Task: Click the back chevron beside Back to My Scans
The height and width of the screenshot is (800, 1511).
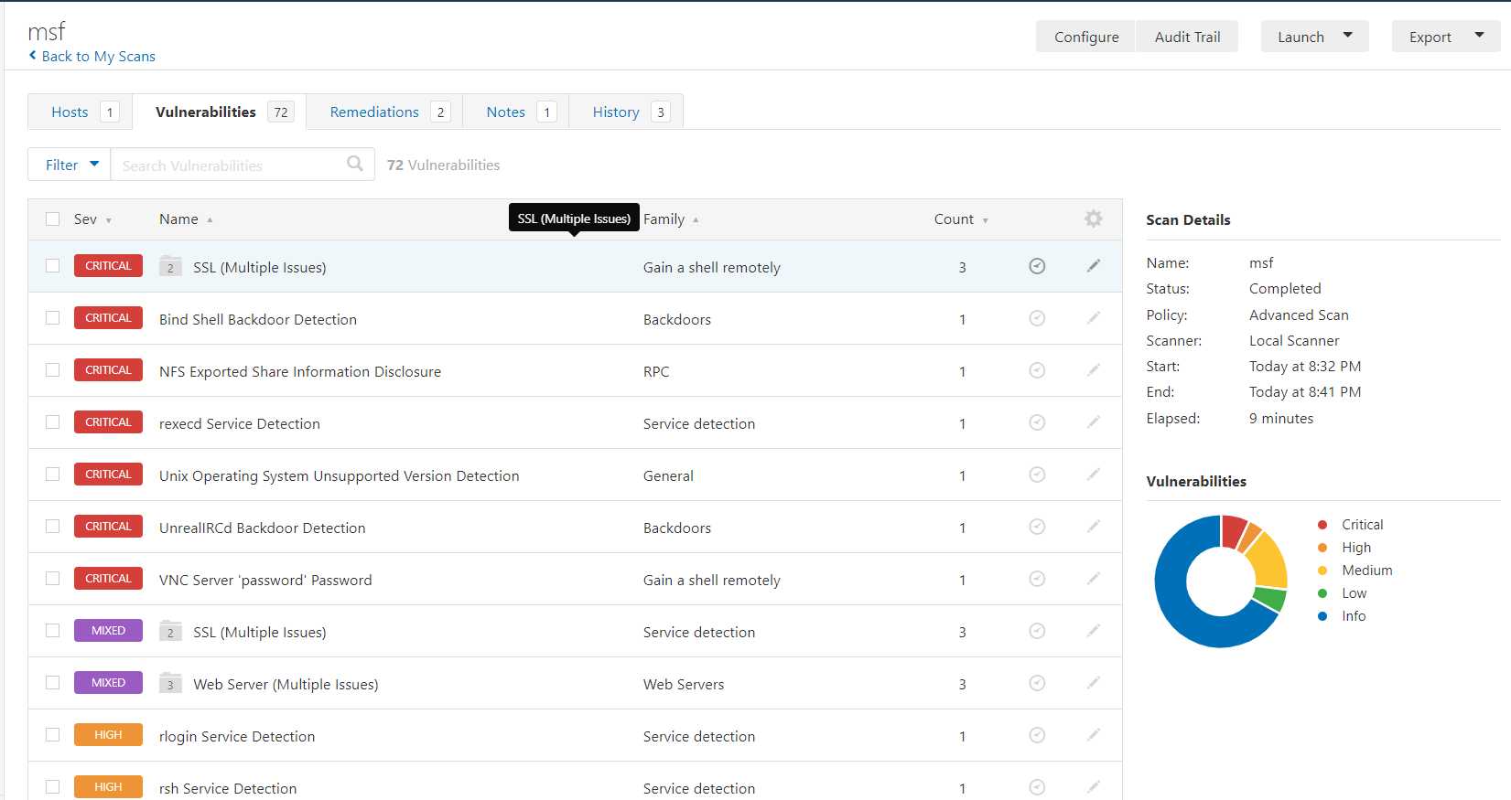Action: tap(33, 56)
